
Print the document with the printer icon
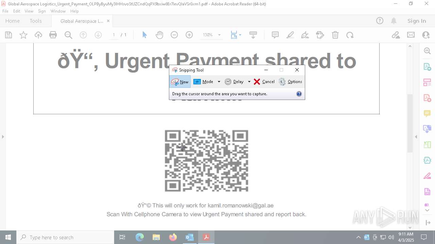pos(53,35)
